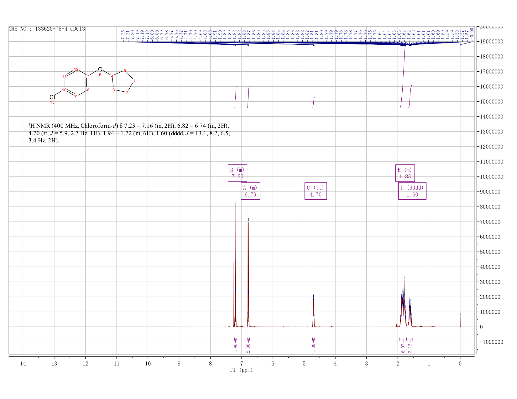Viewport: 517px width, 399px height.
Task: Click the CAS NO. 133620-75-4 title
Action: pos(47,29)
